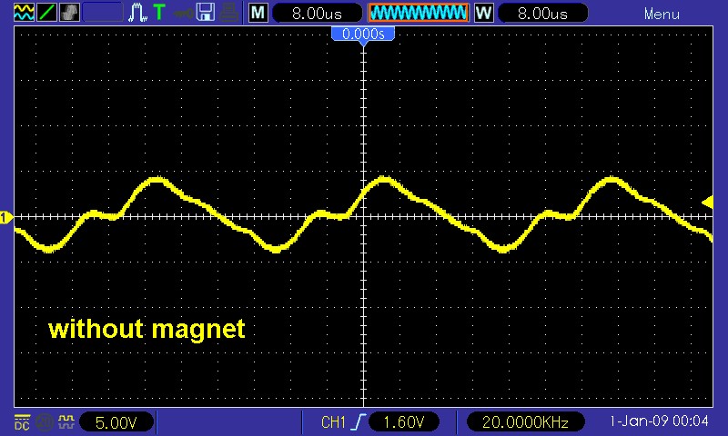Click the white pulse waveform icon
Viewport: 728px width, 436px height.
click(138, 13)
